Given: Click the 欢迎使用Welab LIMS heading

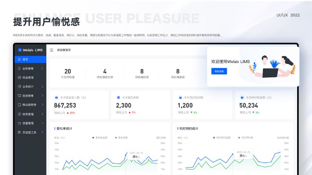Looking at the screenshot, I should tap(230, 62).
